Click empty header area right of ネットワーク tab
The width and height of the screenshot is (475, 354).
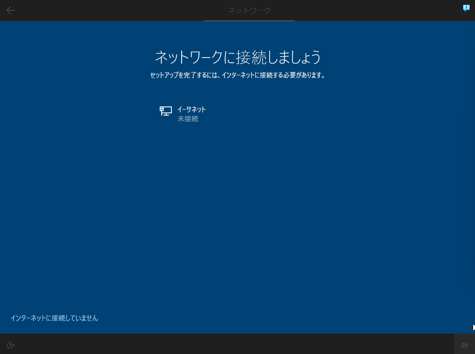(x=373, y=10)
